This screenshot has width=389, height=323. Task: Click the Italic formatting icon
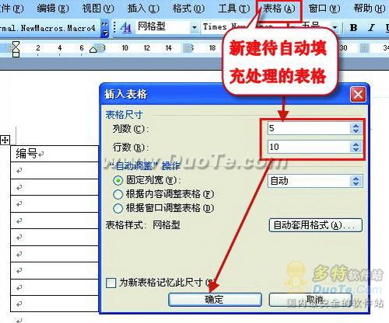[x=372, y=27]
